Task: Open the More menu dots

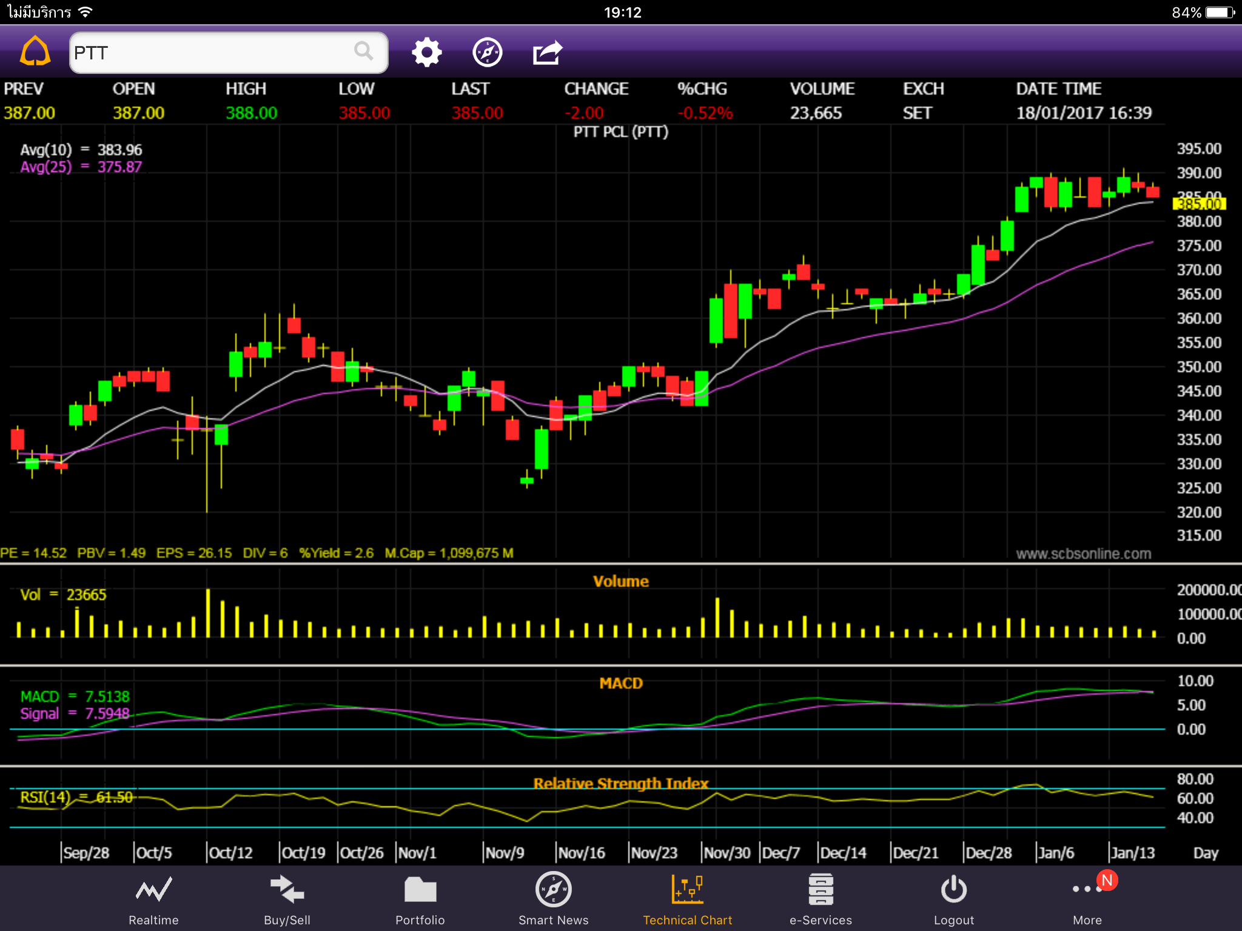Action: coord(1086,890)
